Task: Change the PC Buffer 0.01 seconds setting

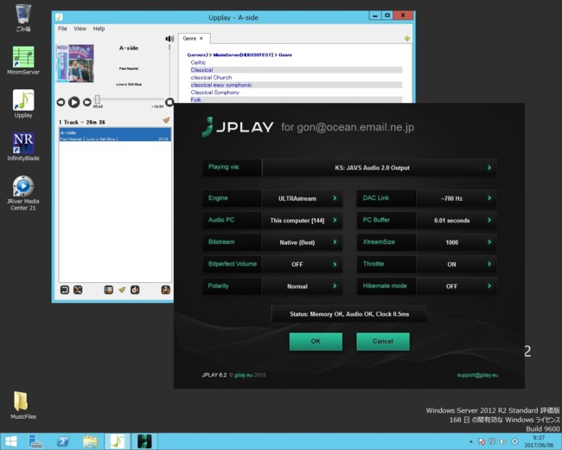Action: click(457, 221)
